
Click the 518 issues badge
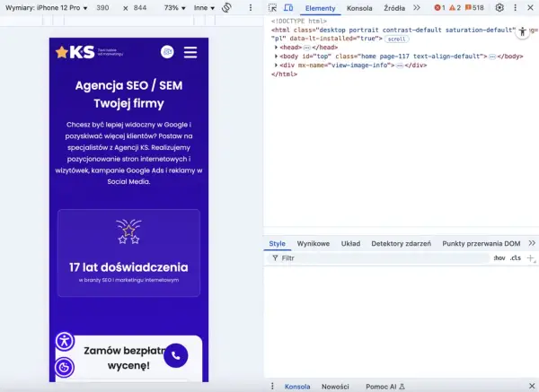[x=474, y=7]
